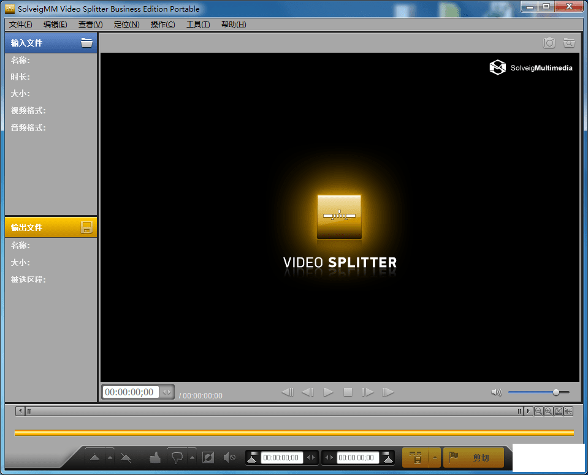The height and width of the screenshot is (475, 588).
Task: Click the 音频格式 label in input panel
Action: 28,127
